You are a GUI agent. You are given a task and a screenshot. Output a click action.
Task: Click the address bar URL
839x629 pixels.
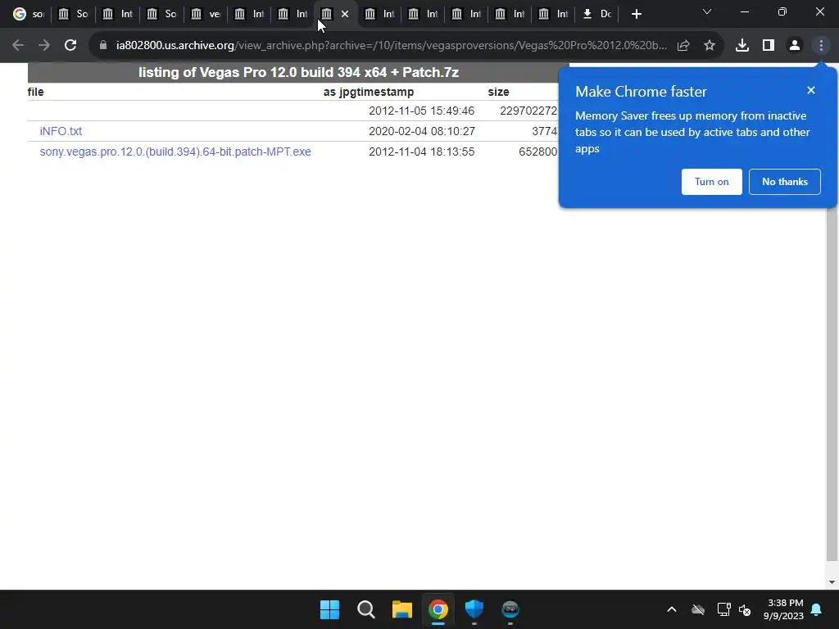pos(391,46)
